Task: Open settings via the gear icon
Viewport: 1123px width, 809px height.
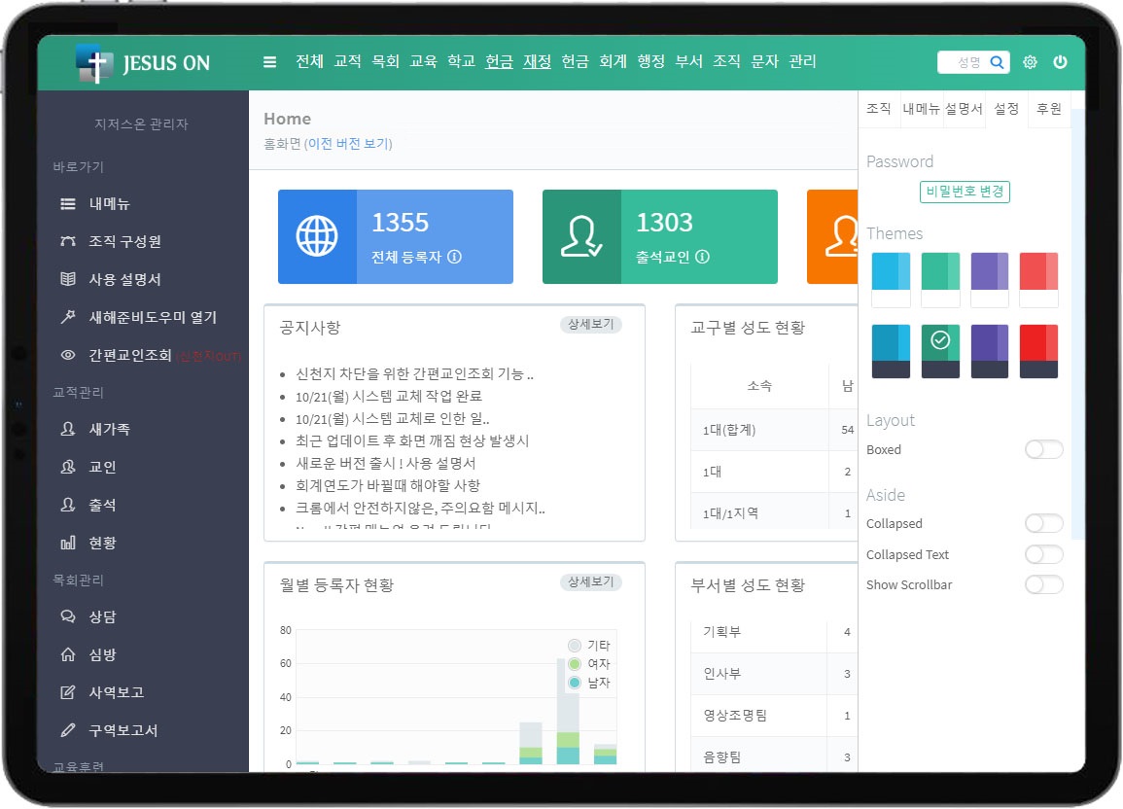Action: tap(1030, 62)
